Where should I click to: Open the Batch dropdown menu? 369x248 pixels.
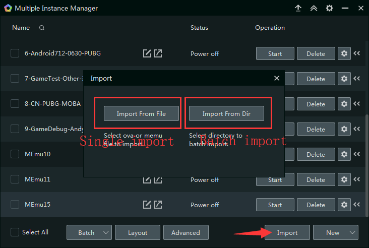89,232
